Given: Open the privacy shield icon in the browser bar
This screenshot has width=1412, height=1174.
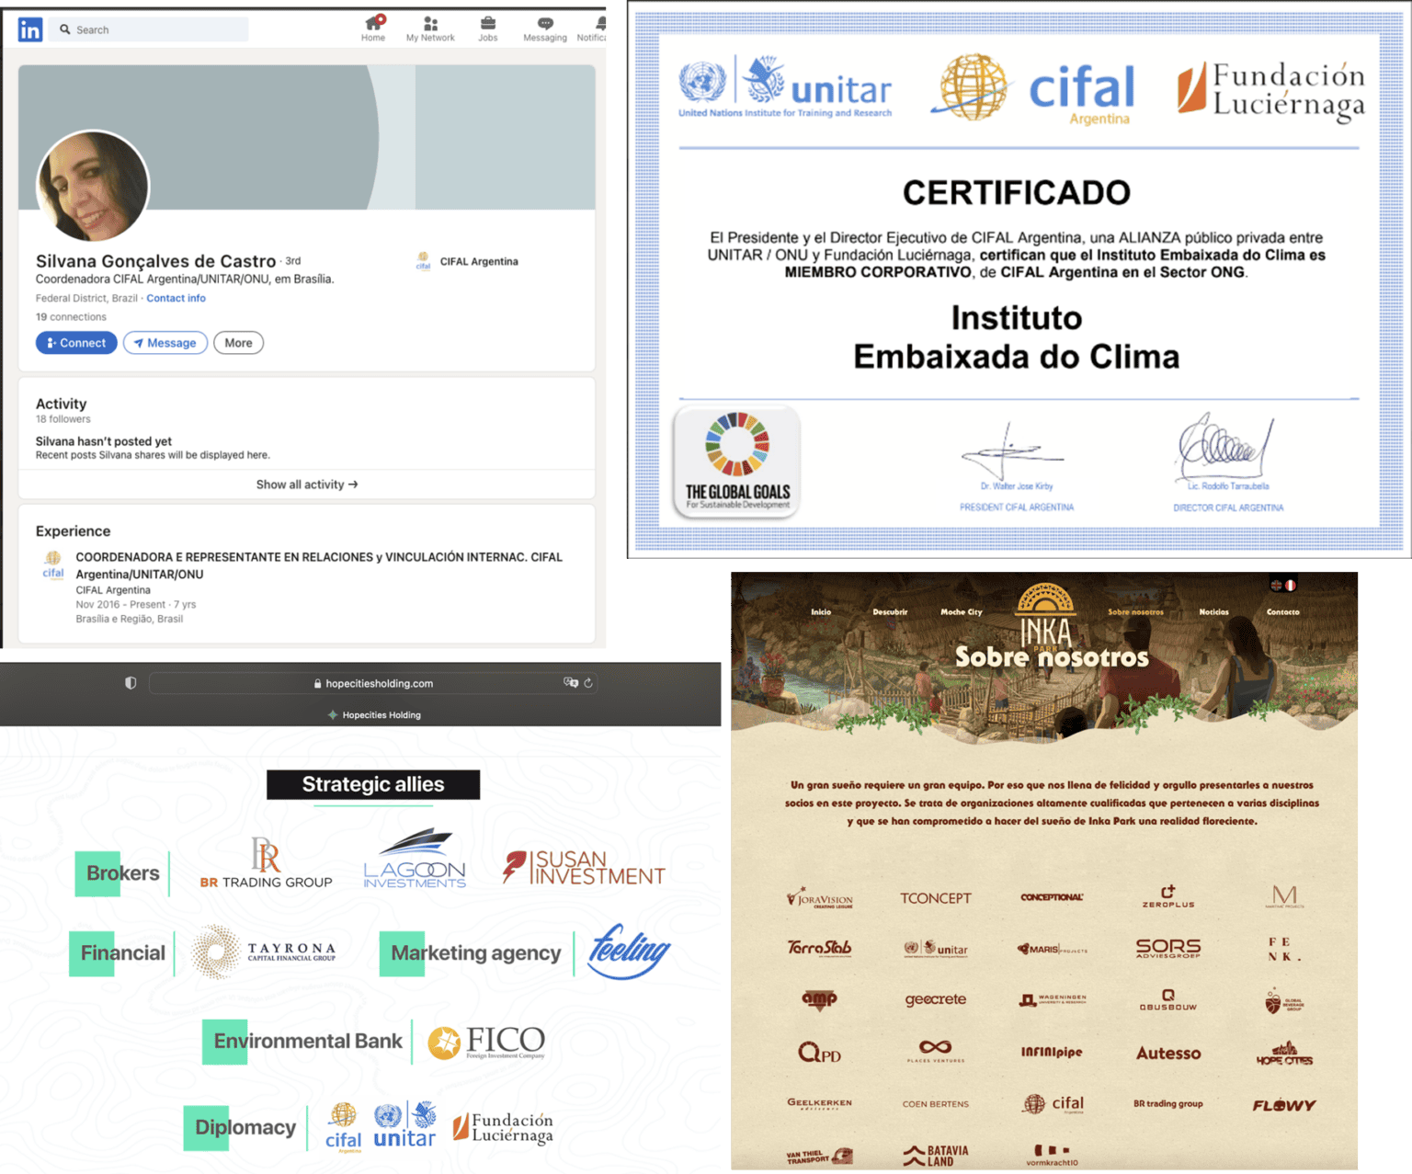Looking at the screenshot, I should pyautogui.click(x=130, y=682).
